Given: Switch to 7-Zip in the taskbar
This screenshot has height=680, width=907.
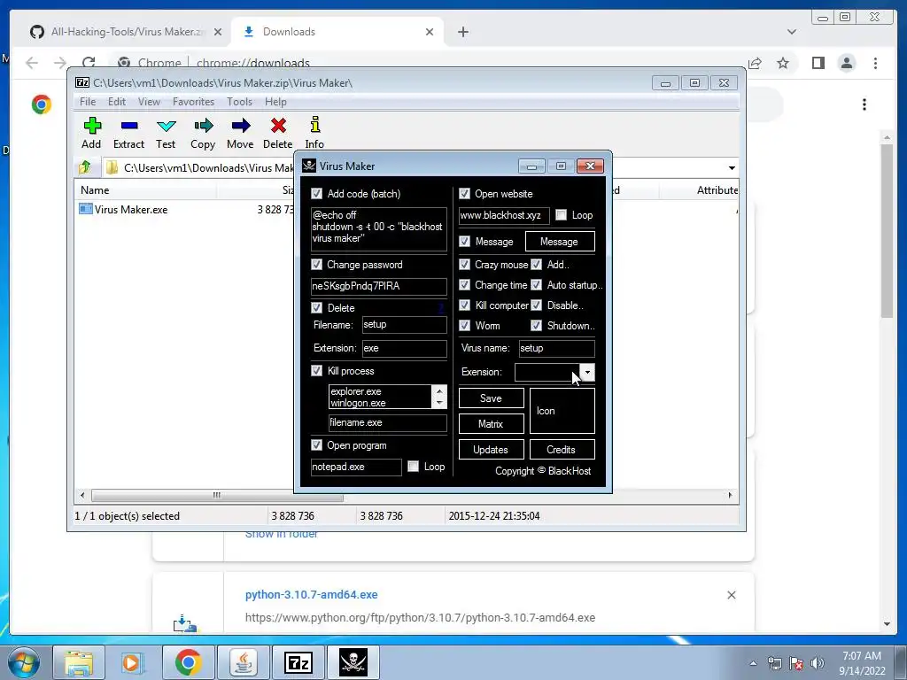Looking at the screenshot, I should (298, 662).
